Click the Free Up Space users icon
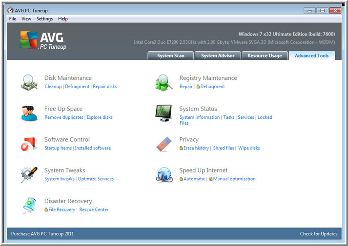The height and width of the screenshot is (246, 348). click(29, 114)
